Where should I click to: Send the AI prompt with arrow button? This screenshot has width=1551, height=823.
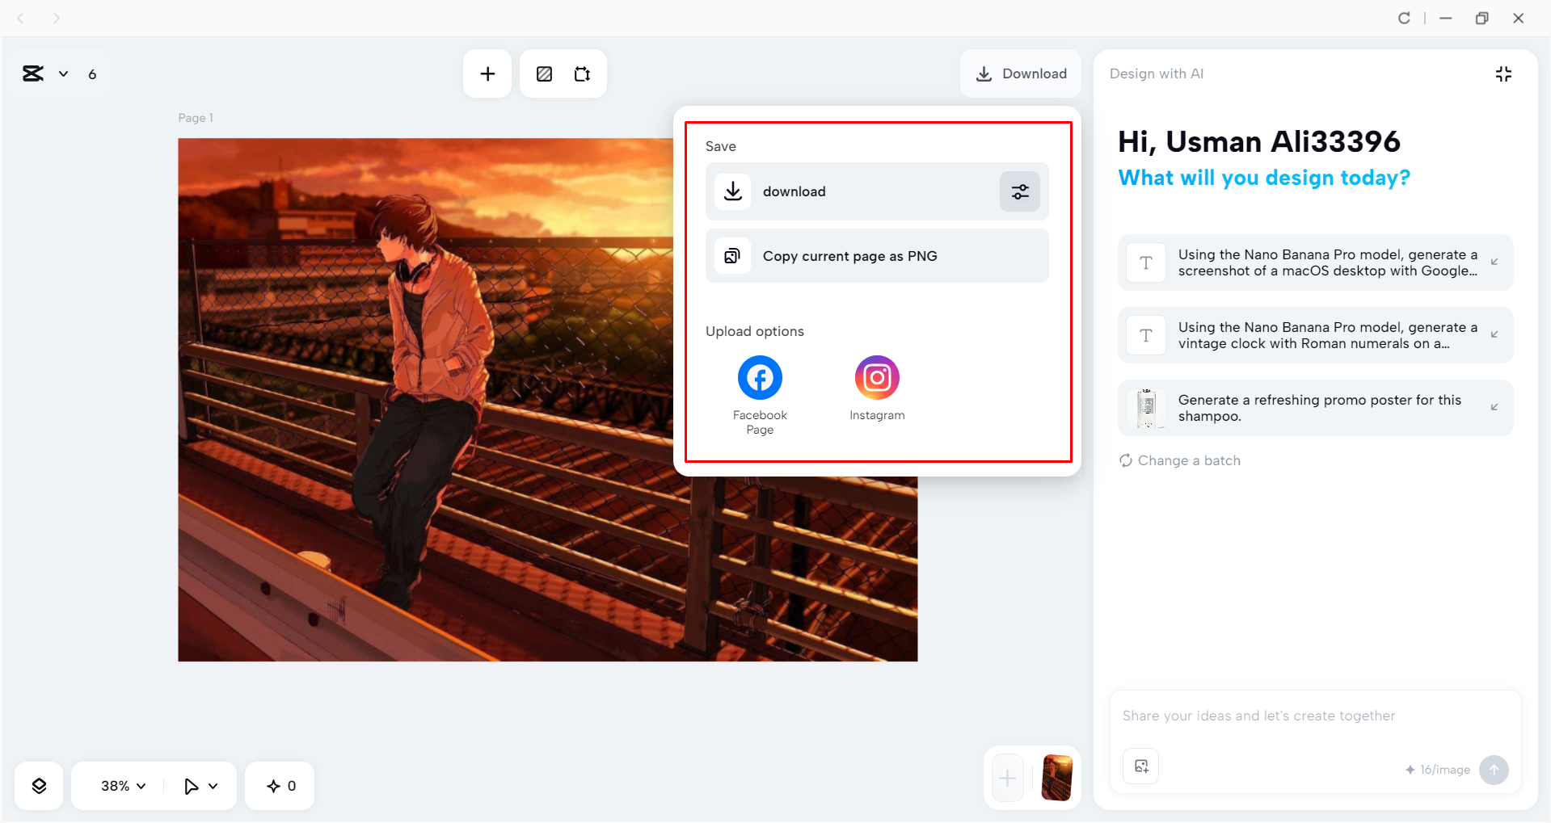[1494, 770]
